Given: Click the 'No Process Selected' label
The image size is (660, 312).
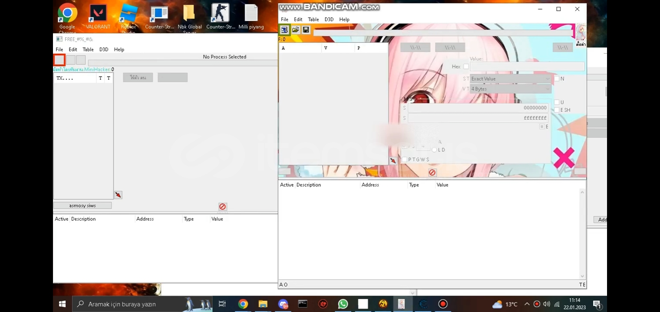Looking at the screenshot, I should (x=224, y=57).
